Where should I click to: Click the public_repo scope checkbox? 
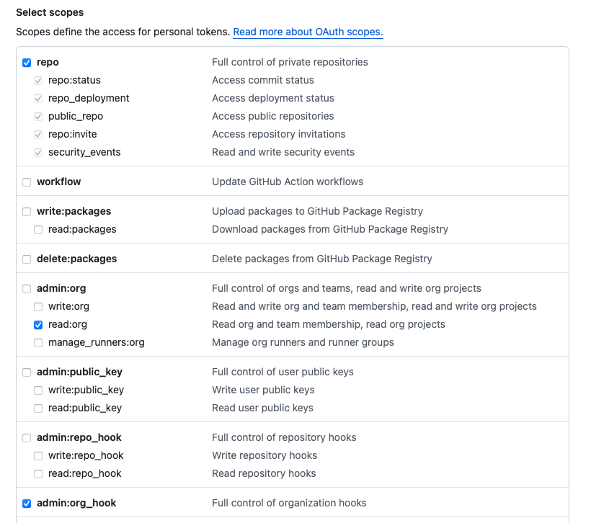coord(38,117)
